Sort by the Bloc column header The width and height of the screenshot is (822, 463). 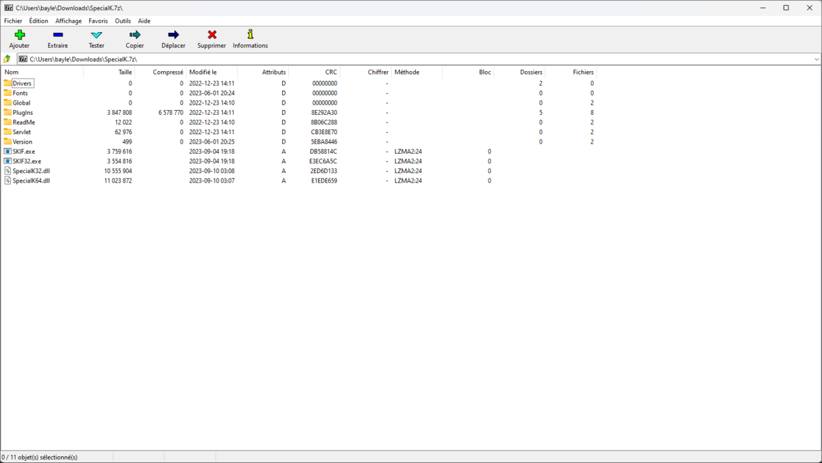pyautogui.click(x=469, y=72)
